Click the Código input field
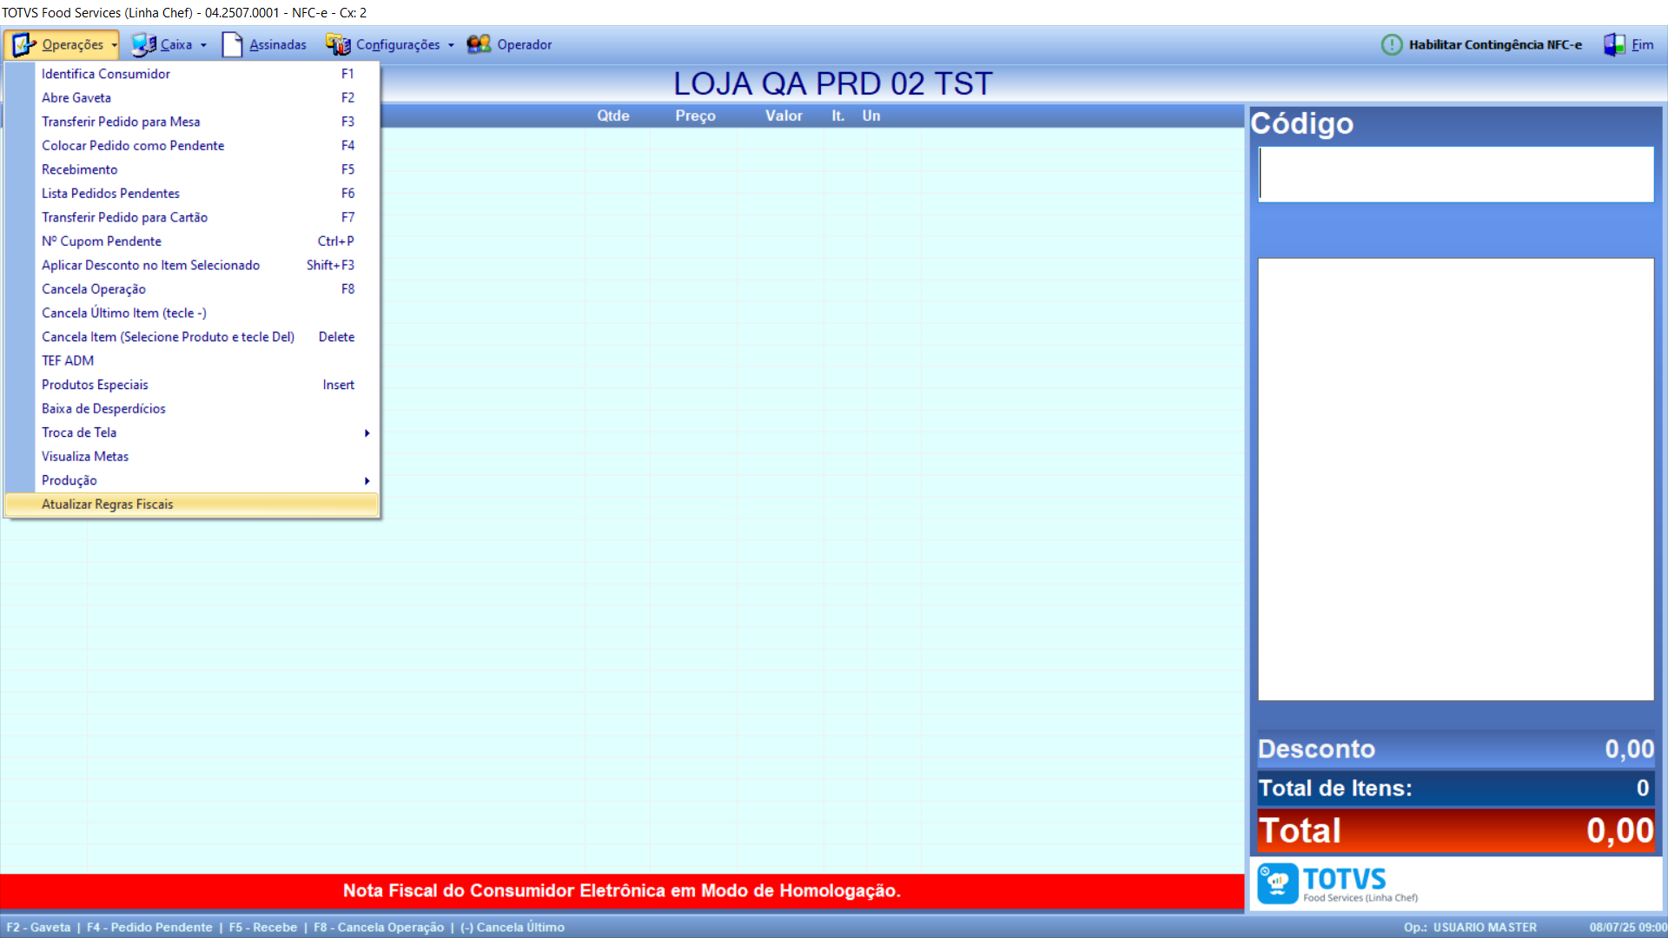This screenshot has height=938, width=1668. tap(1456, 174)
